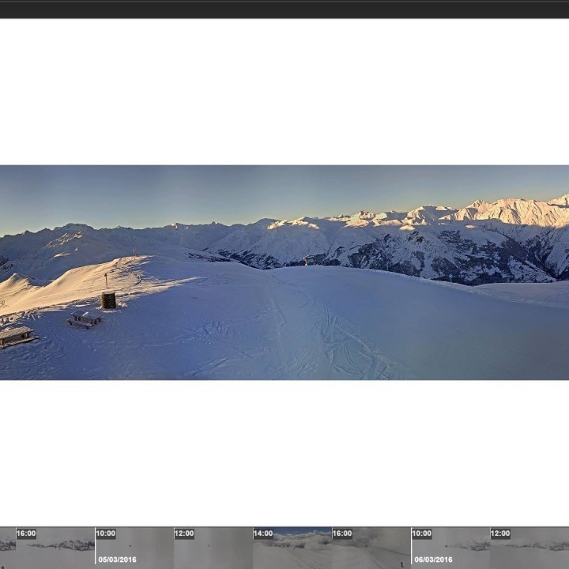The width and height of the screenshot is (569, 569).
Task: Pick the 16:00 thumbnail following 14:00
Action: [371, 548]
